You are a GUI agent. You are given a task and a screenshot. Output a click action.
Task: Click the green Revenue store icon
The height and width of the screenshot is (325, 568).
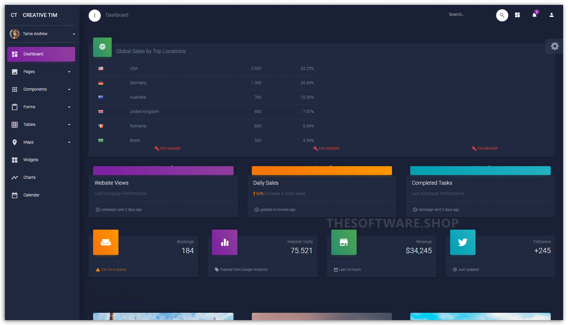344,242
